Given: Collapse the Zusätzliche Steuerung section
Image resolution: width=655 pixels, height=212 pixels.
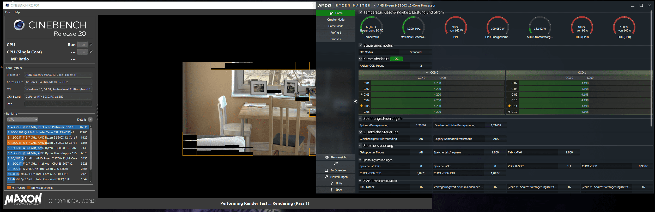Looking at the screenshot, I should pyautogui.click(x=360, y=132).
